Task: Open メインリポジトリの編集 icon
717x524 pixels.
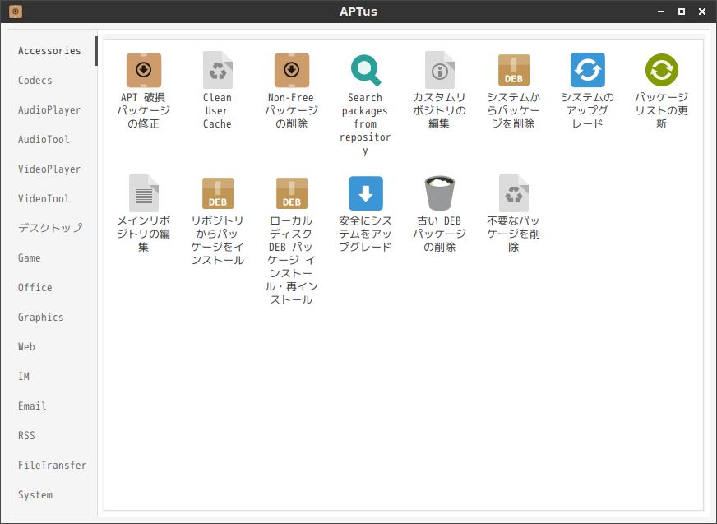Action: pyautogui.click(x=144, y=193)
